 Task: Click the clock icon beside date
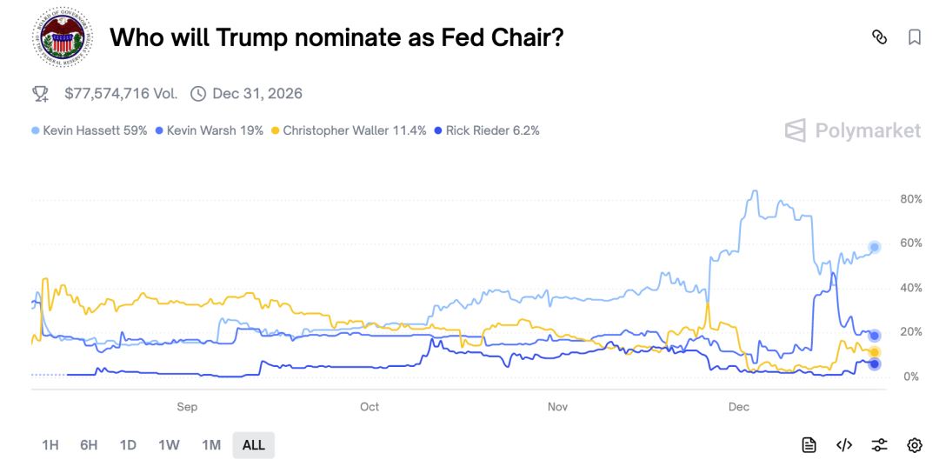pos(198,93)
